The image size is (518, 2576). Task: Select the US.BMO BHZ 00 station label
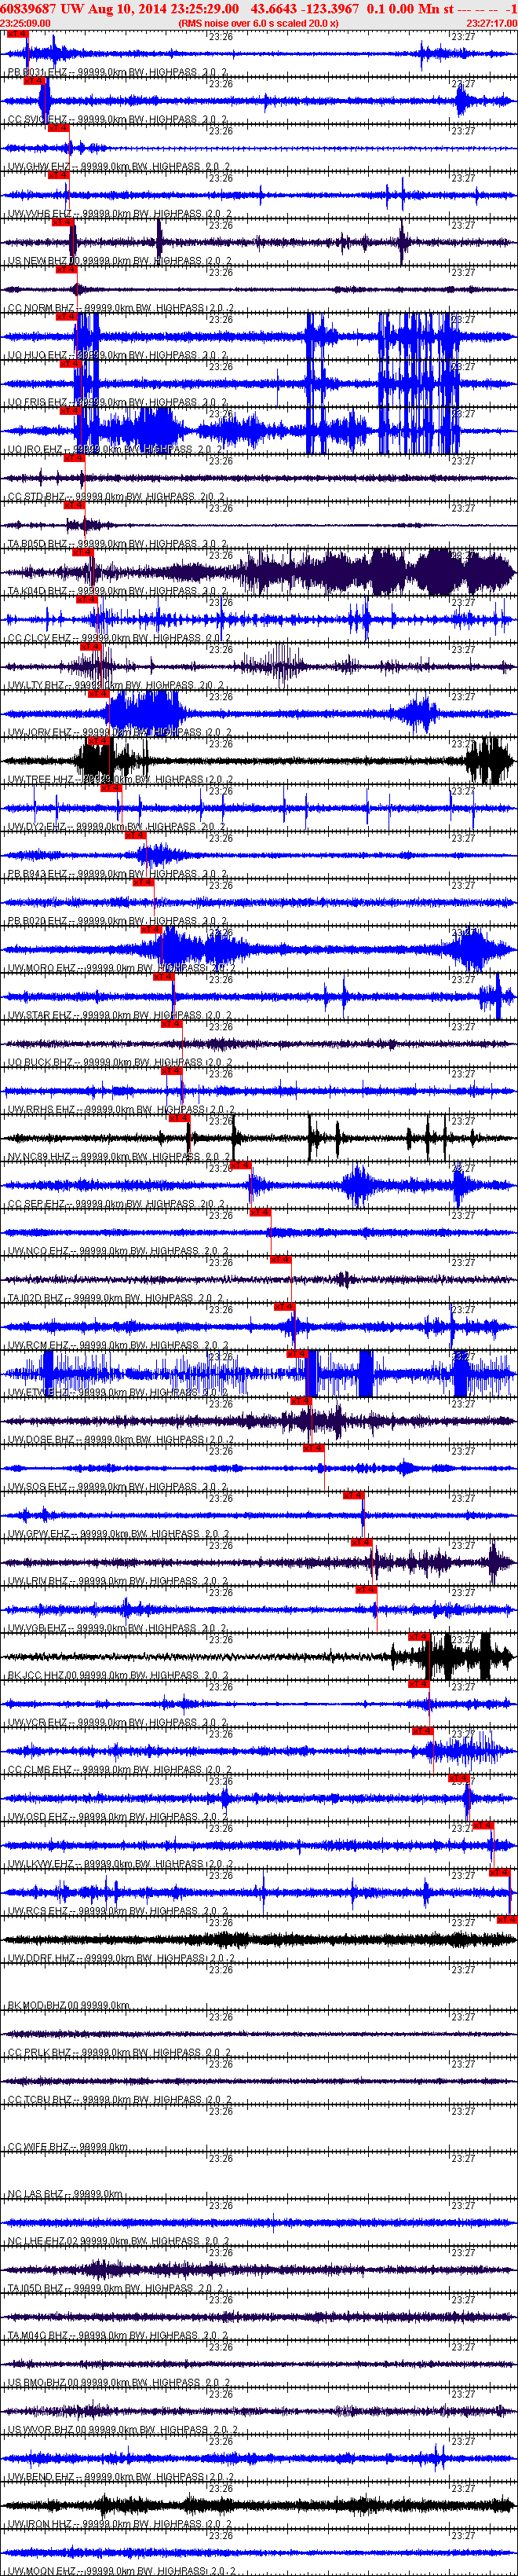118,2382
